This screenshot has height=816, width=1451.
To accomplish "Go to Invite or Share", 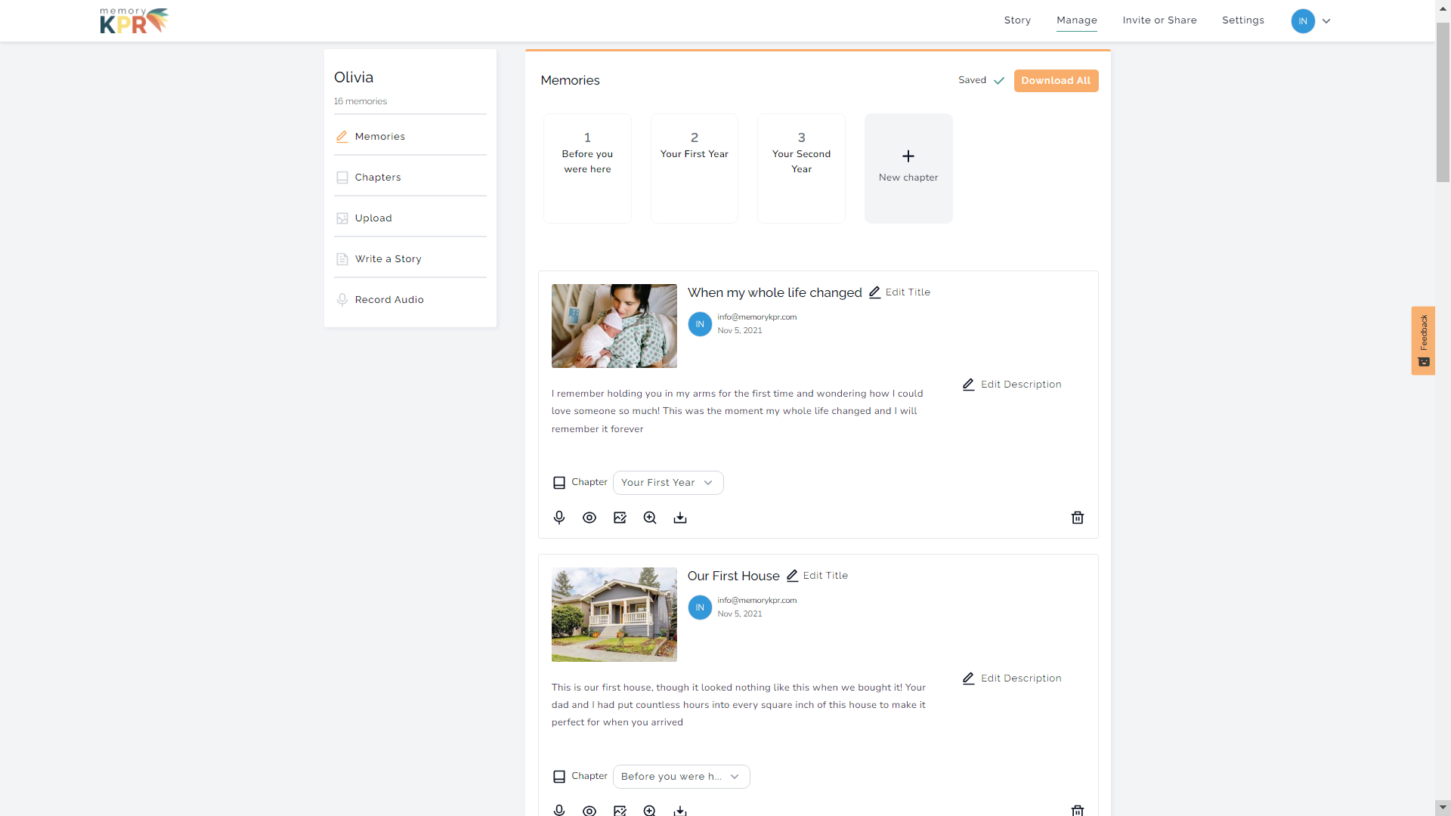I will 1159,20.
